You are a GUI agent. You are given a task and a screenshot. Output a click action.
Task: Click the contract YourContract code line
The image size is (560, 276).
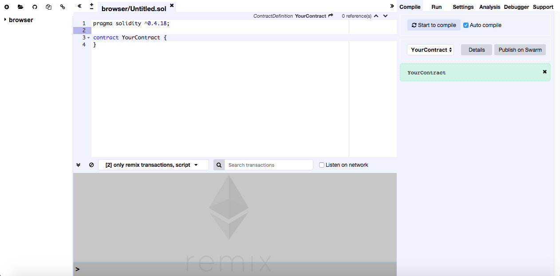[x=130, y=38]
